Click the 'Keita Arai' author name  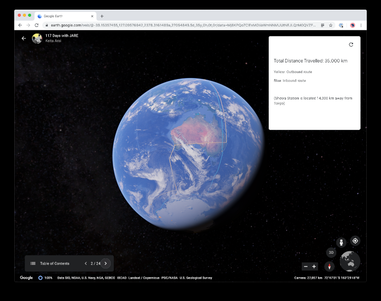coord(53,41)
